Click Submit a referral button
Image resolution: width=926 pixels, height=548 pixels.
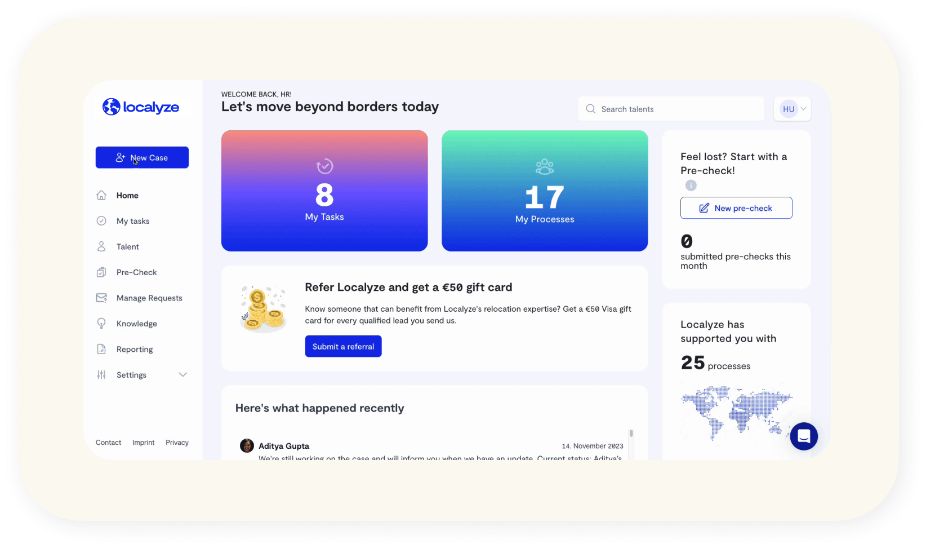click(344, 346)
